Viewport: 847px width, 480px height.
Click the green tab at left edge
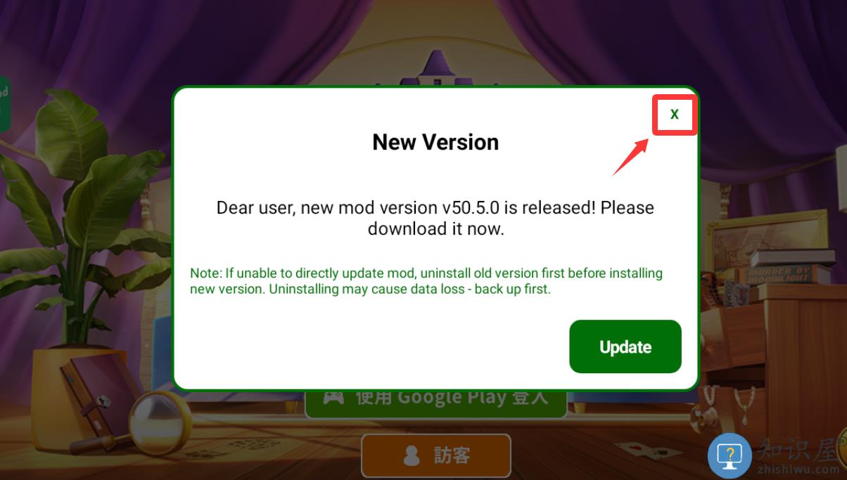[4, 104]
